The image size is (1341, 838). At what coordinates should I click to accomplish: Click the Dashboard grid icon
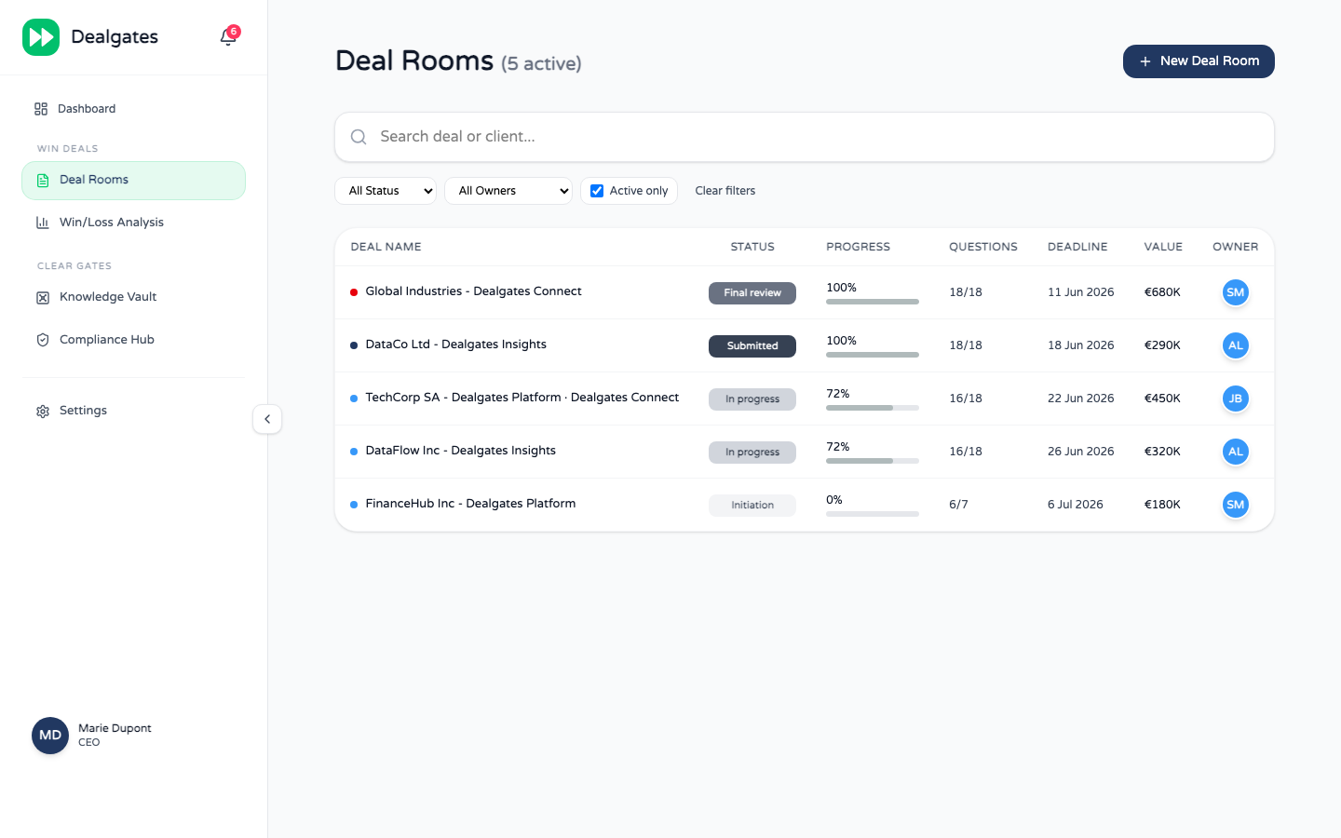click(41, 109)
